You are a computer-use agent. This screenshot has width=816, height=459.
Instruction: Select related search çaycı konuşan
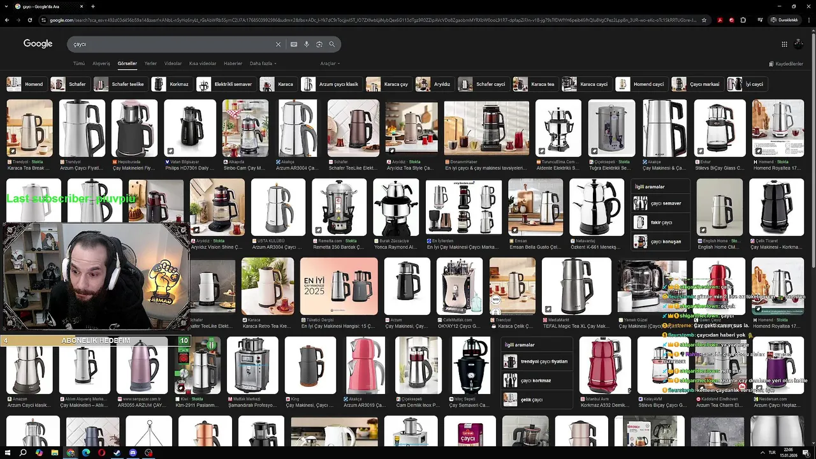click(x=660, y=242)
